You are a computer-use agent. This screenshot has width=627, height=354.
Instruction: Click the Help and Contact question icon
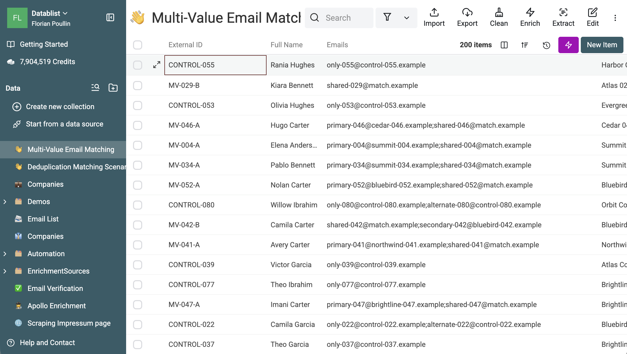tap(11, 343)
